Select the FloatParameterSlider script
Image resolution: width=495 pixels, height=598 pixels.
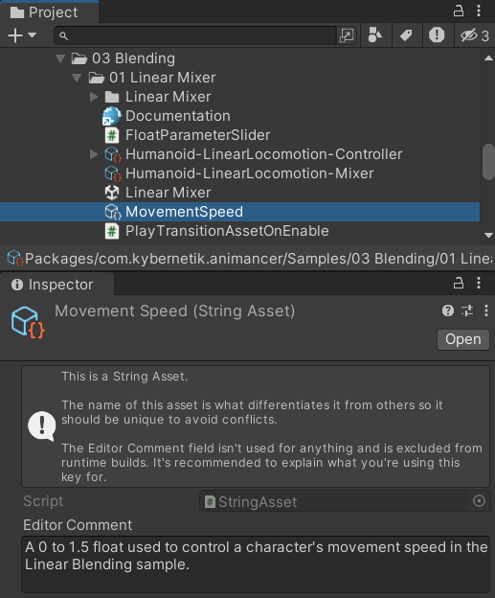[197, 135]
